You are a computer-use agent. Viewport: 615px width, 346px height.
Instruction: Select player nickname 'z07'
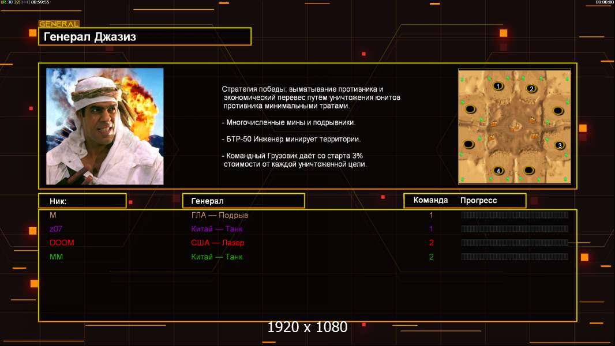coord(56,229)
